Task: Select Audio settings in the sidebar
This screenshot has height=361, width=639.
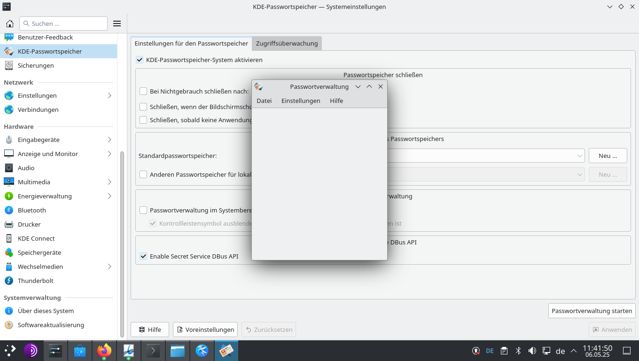Action: click(x=27, y=168)
